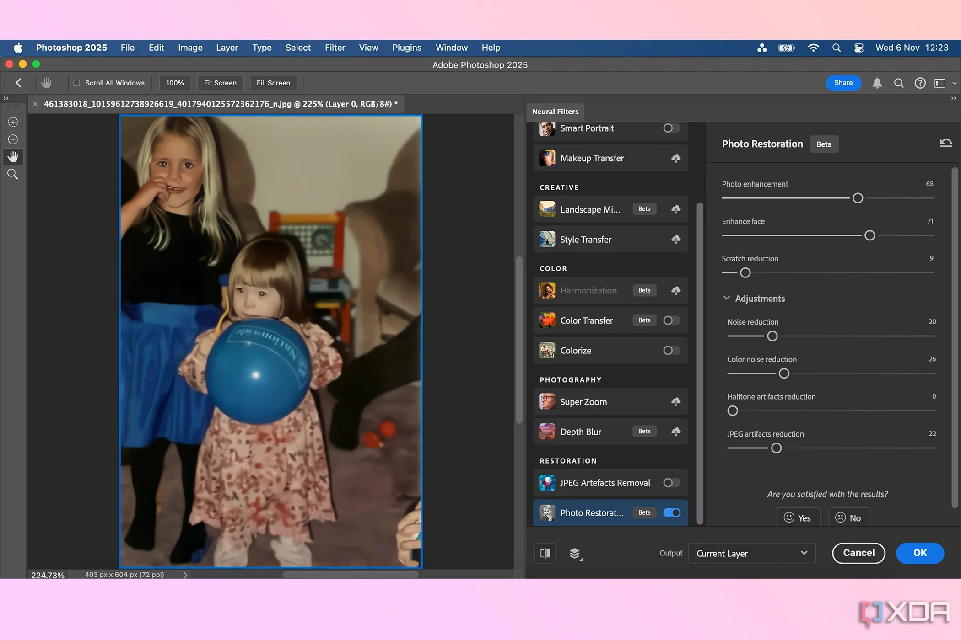Select the Neural Filters tab

tap(555, 112)
